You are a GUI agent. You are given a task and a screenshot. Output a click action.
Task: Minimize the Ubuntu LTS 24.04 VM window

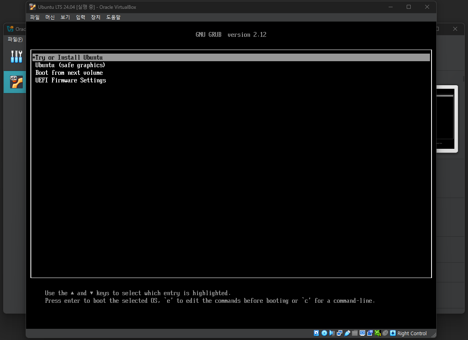click(x=390, y=7)
